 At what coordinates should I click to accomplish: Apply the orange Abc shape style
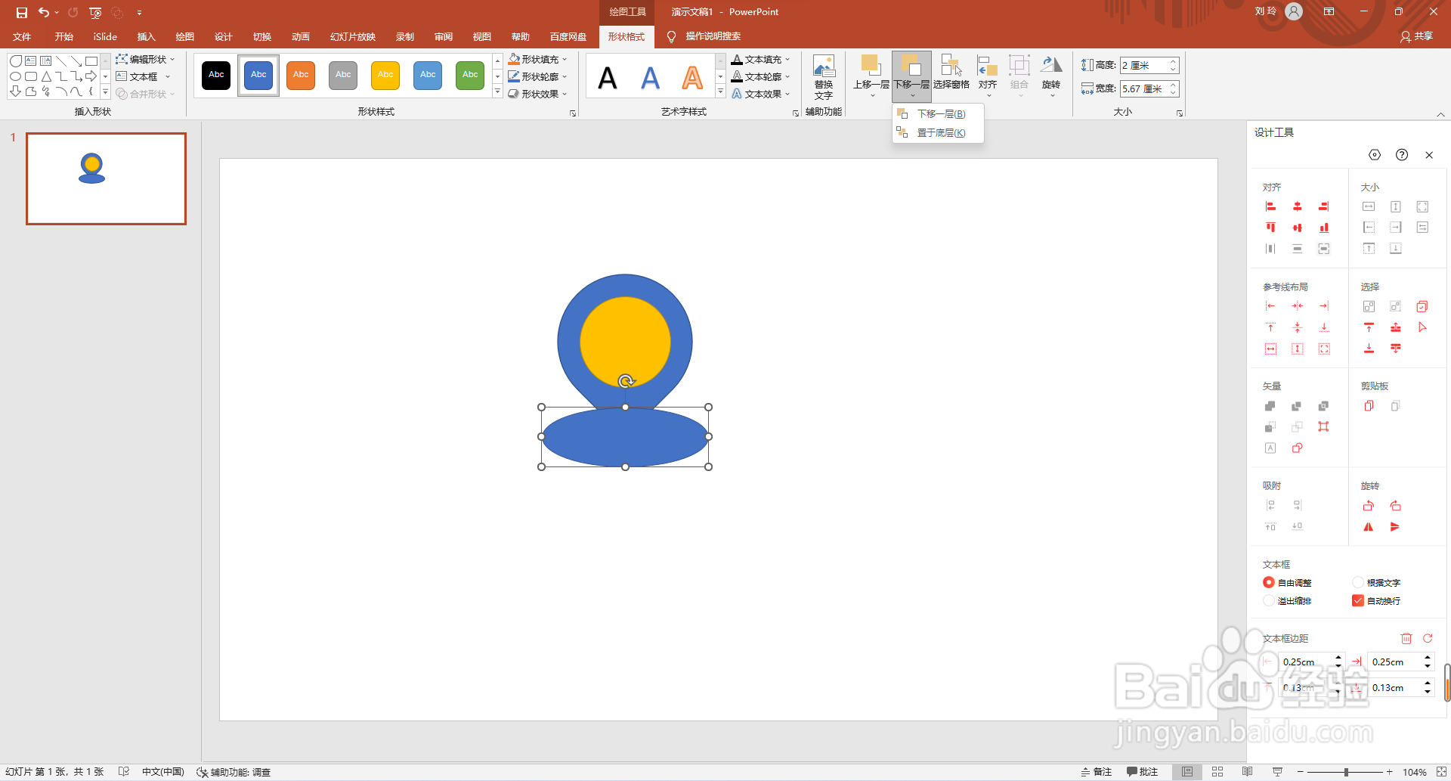click(301, 76)
